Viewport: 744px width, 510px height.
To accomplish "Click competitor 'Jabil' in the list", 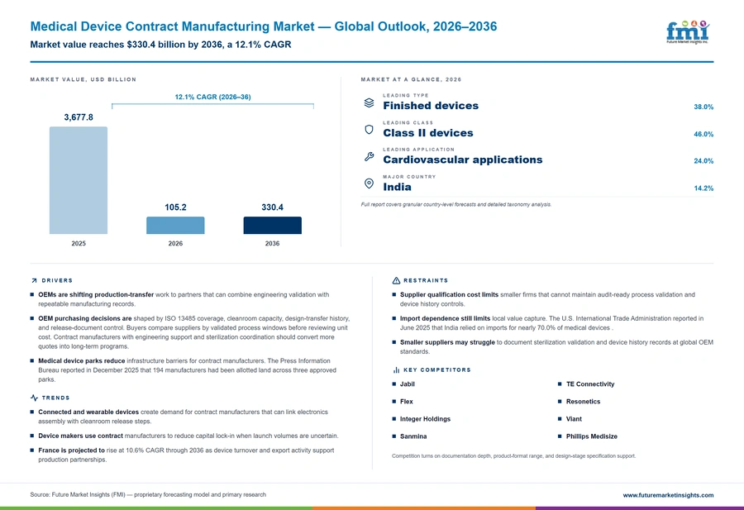I will coord(407,384).
